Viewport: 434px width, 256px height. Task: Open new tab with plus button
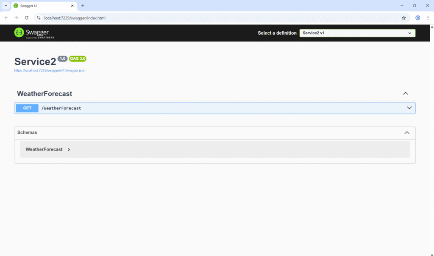[83, 6]
